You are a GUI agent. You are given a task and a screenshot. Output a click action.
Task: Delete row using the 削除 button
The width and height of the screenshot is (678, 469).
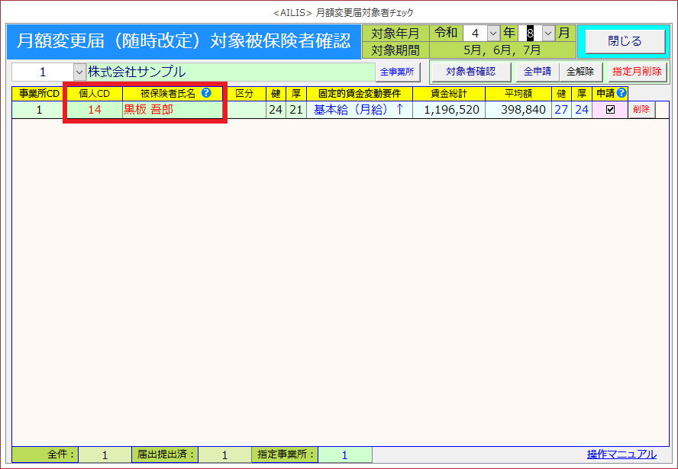pos(641,110)
